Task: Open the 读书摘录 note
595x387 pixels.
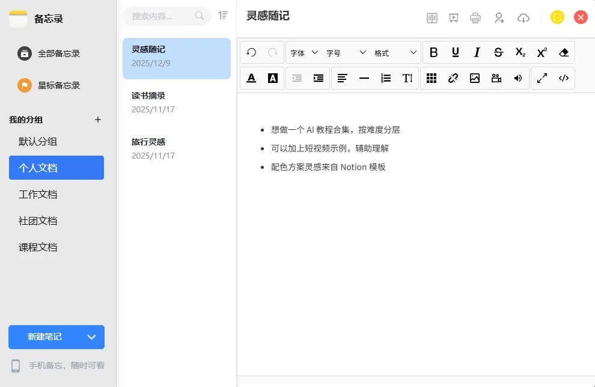Action: 177,102
